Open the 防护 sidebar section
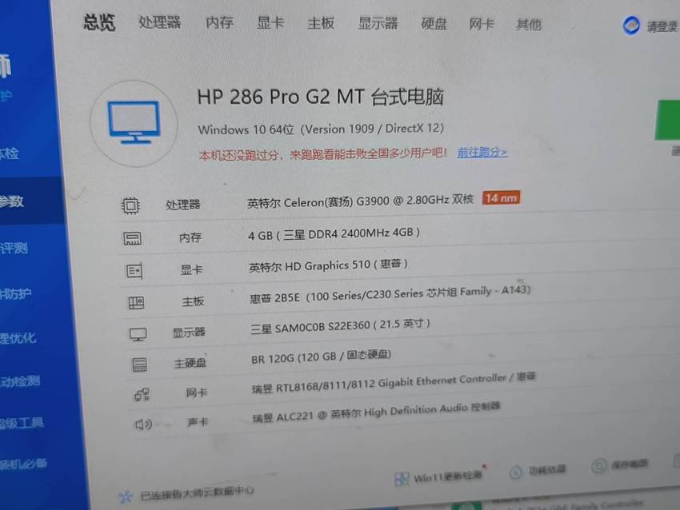The image size is (680, 510). pyautogui.click(x=16, y=294)
